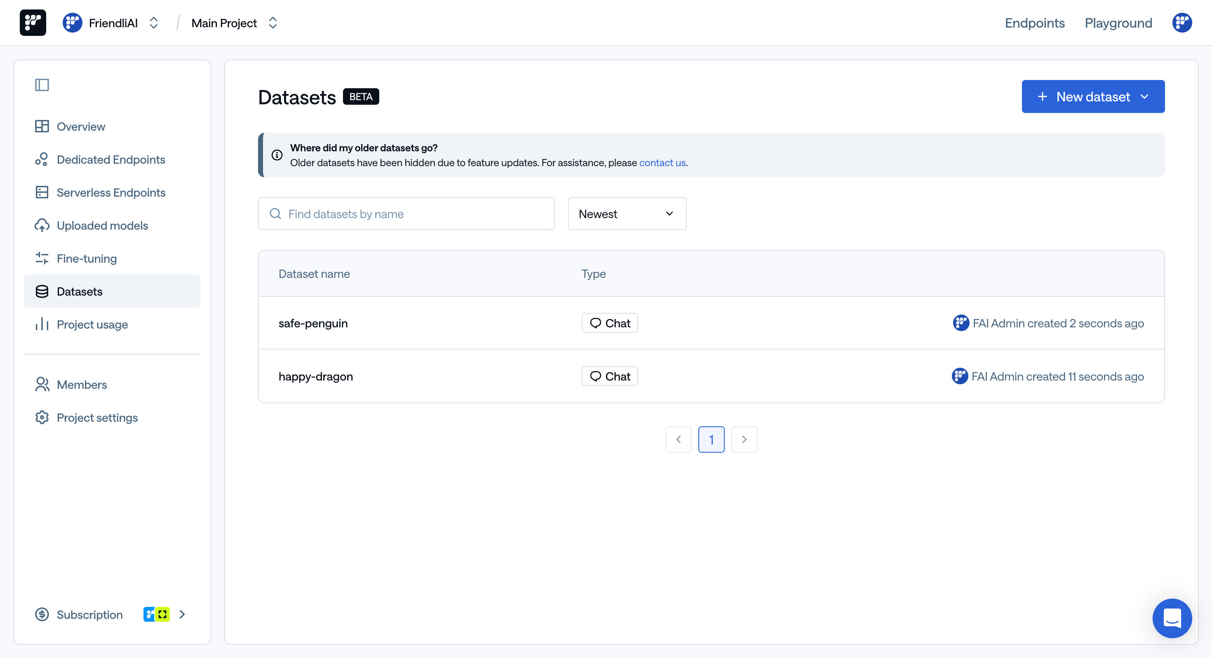1212x658 pixels.
Task: Open the Newest sorting dropdown
Action: (627, 213)
